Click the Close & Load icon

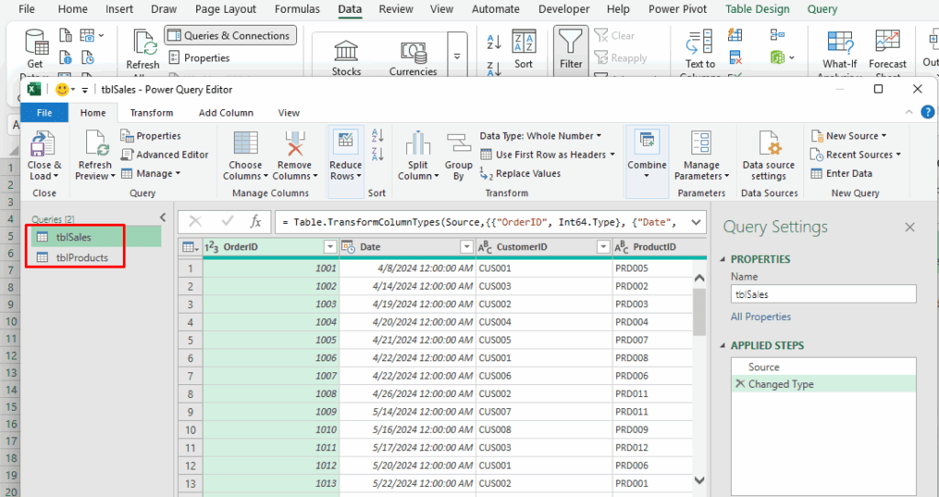[43, 145]
